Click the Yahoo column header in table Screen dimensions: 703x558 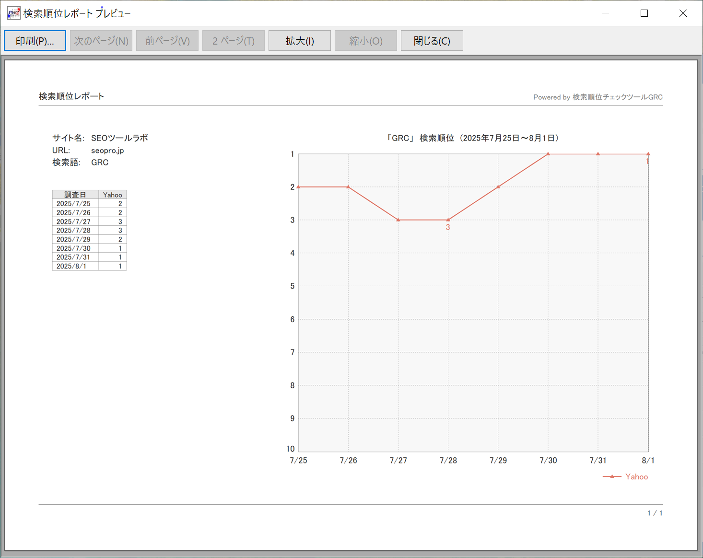point(113,195)
